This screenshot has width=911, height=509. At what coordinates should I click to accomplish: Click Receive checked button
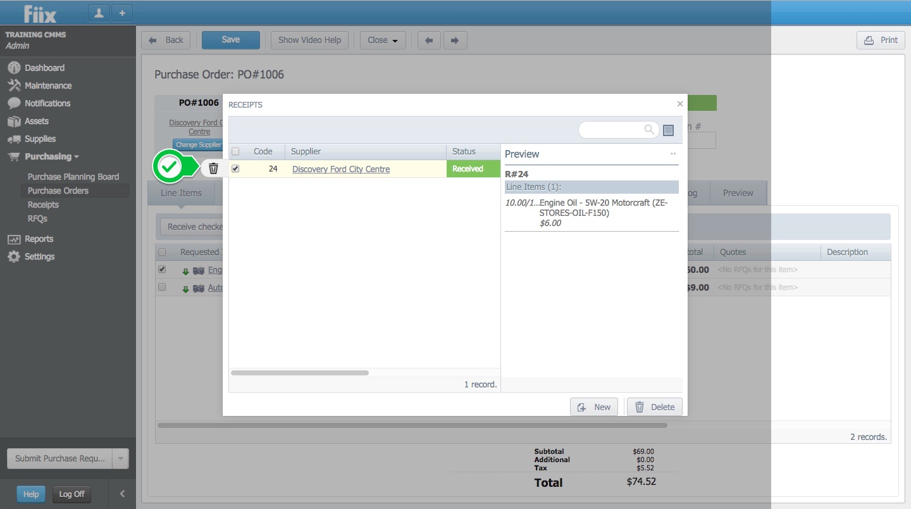(192, 227)
